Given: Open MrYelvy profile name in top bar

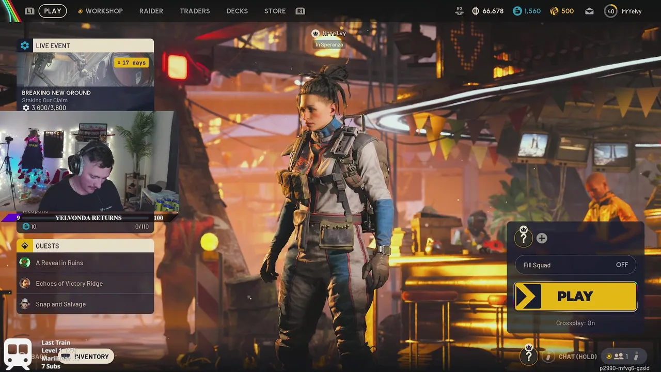Looking at the screenshot, I should 632,11.
